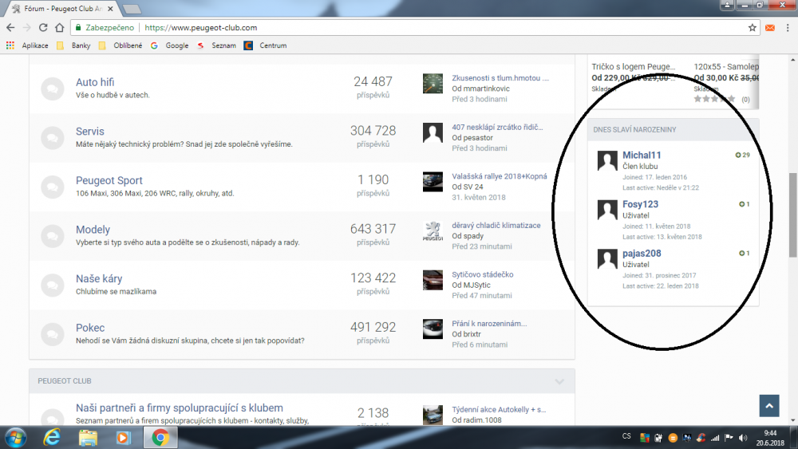
Task: Click the Peugeot Sport forum bubble icon
Action: pyautogui.click(x=53, y=187)
